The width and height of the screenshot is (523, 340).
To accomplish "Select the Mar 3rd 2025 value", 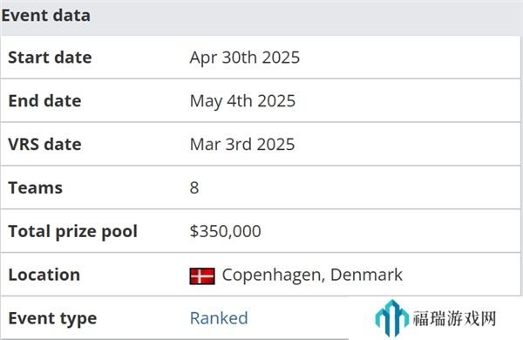I will tap(242, 145).
